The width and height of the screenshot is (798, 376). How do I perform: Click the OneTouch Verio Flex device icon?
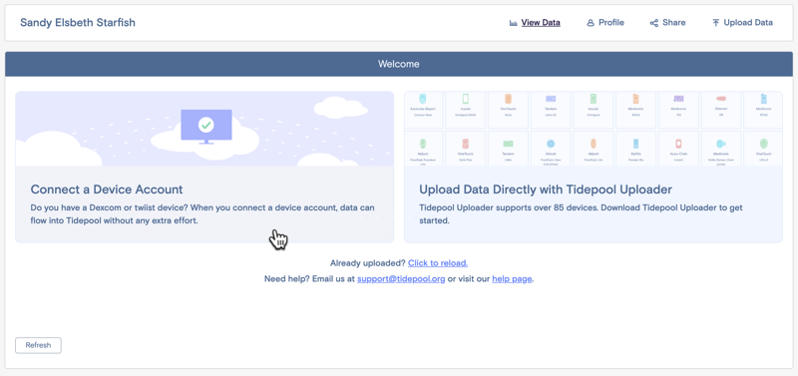pos(466,144)
